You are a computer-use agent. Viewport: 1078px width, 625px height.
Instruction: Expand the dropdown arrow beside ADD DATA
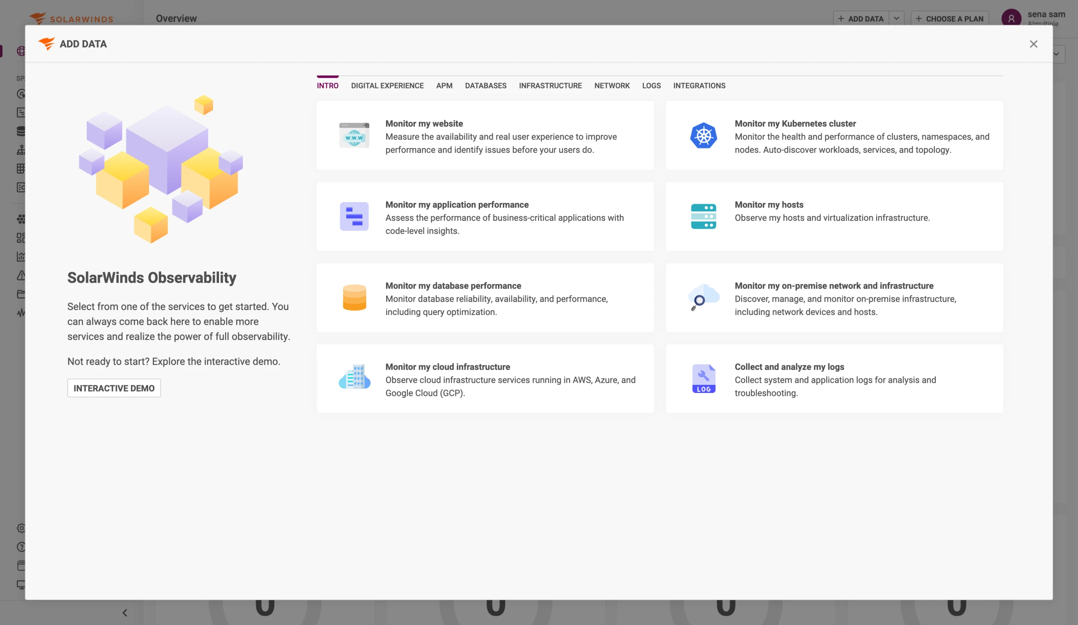click(x=896, y=19)
